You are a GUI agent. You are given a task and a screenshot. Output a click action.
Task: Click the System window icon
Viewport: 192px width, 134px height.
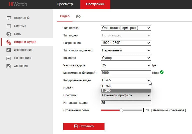pos(9,26)
